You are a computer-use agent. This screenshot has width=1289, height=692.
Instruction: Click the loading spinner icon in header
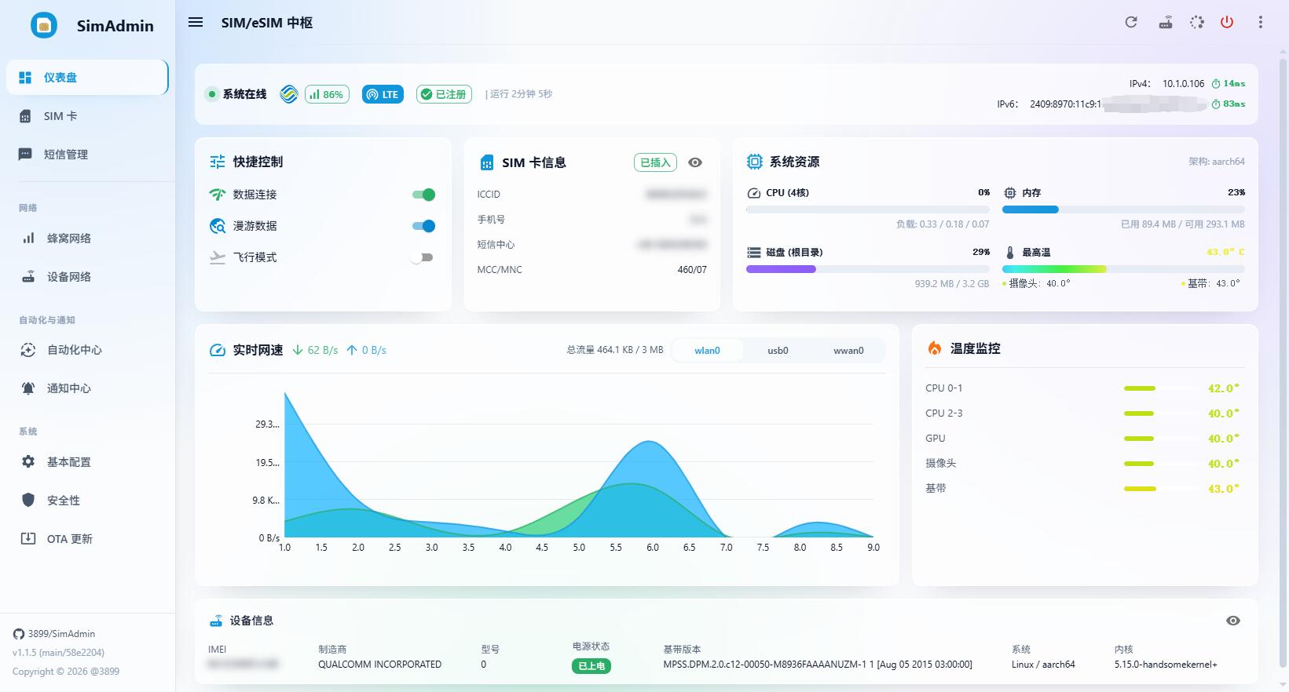pos(1196,22)
